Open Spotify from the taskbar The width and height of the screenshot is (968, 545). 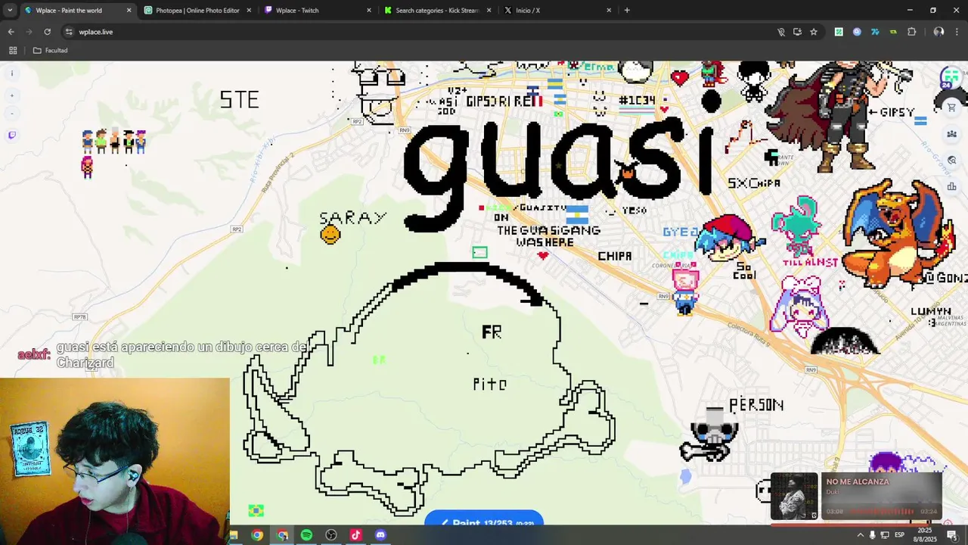[x=306, y=535]
